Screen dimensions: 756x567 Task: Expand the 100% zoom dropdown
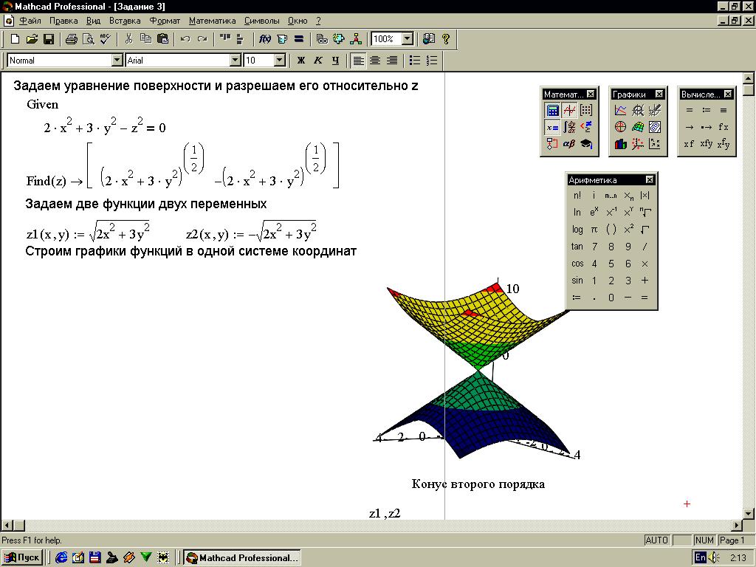(x=408, y=39)
